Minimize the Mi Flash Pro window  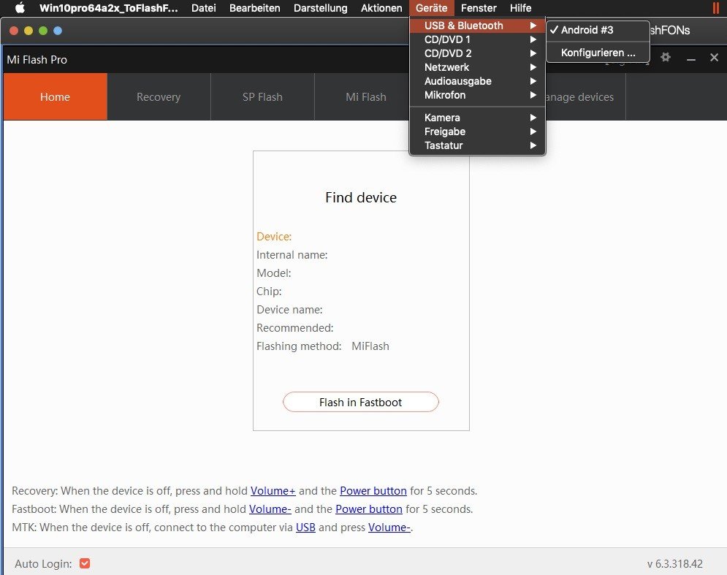coord(691,58)
